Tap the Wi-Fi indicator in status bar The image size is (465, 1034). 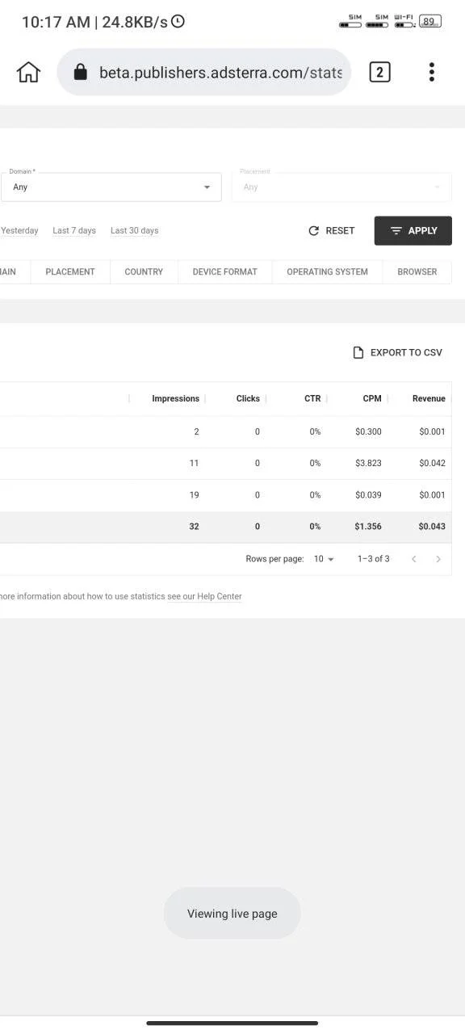click(x=404, y=21)
